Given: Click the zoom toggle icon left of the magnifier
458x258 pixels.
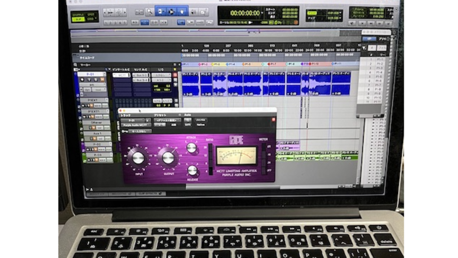Looking at the screenshot, I should coord(139,12).
